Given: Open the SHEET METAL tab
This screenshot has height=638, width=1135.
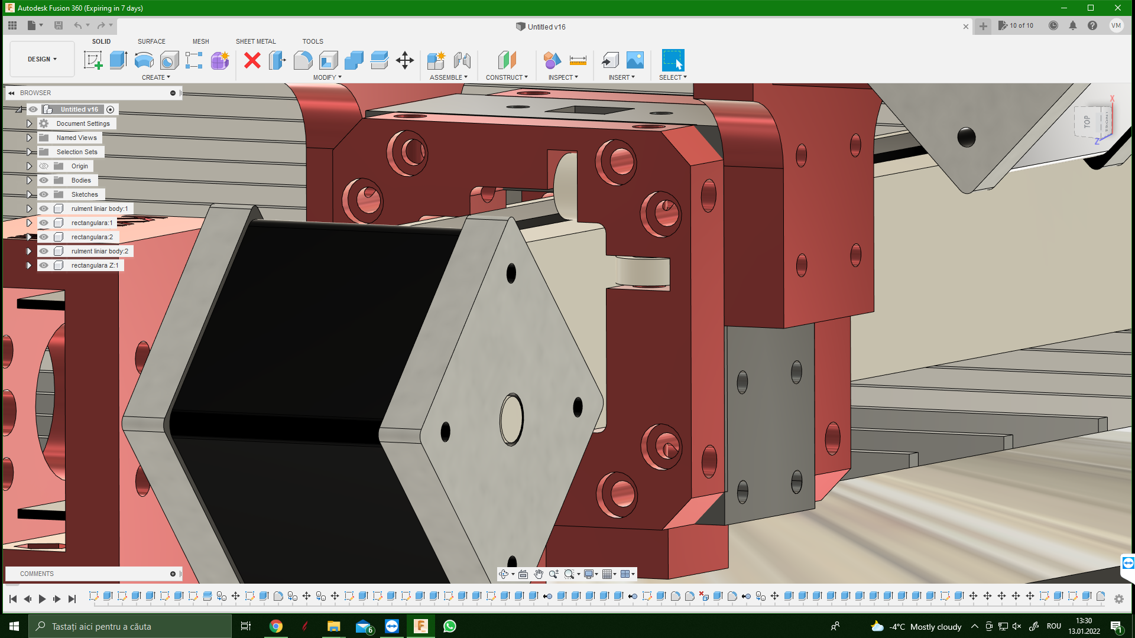Looking at the screenshot, I should [x=255, y=41].
